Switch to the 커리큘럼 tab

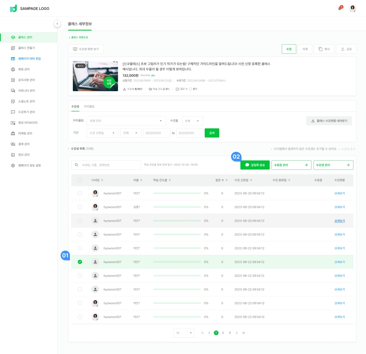[x=89, y=106]
